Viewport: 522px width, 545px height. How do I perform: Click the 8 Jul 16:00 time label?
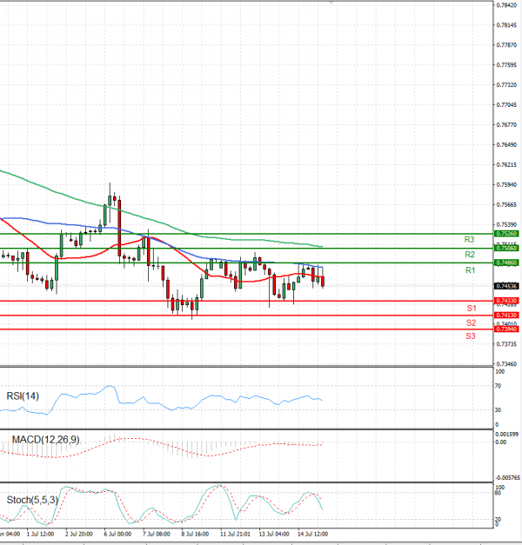[195, 534]
